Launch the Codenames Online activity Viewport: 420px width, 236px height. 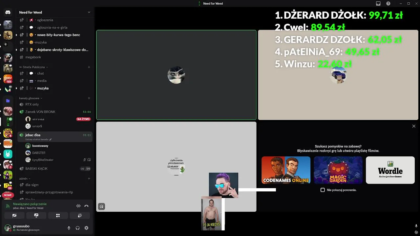click(x=286, y=170)
